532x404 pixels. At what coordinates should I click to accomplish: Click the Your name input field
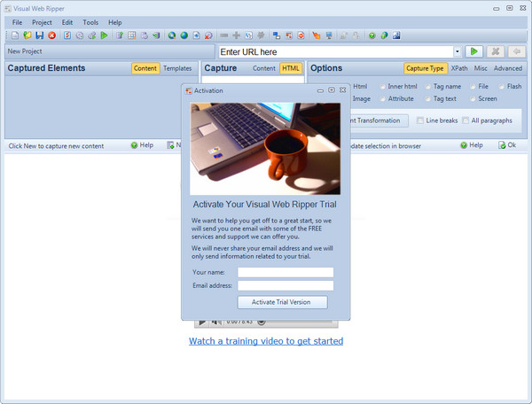tap(286, 272)
